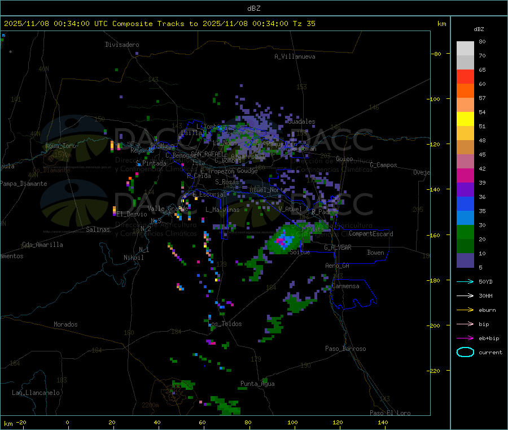508x430 pixels.
Task: Select the blue 35 dBZ color swatch
Action: coord(465,203)
